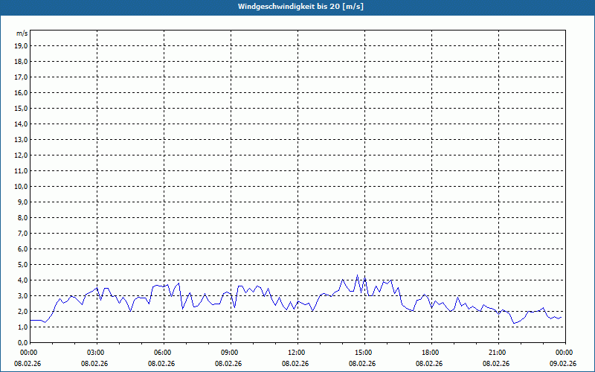This screenshot has width=595, height=372.
Task: Select the 18:00 time axis label
Action: coord(431,353)
